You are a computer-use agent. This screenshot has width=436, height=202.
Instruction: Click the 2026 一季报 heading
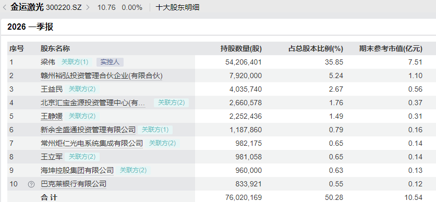[30, 27]
